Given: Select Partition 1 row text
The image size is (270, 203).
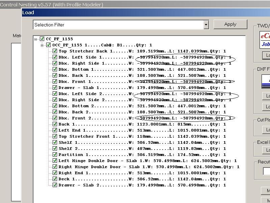Looking at the screenshot, I should pos(142,155).
